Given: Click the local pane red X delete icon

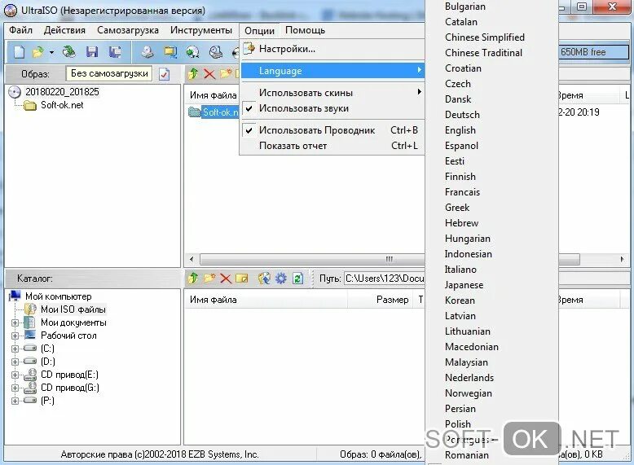Looking at the screenshot, I should tap(226, 279).
